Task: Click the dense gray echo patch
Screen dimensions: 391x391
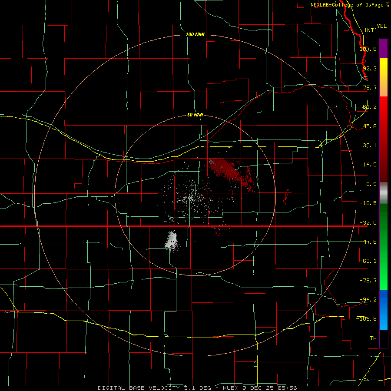Action: pos(172,240)
